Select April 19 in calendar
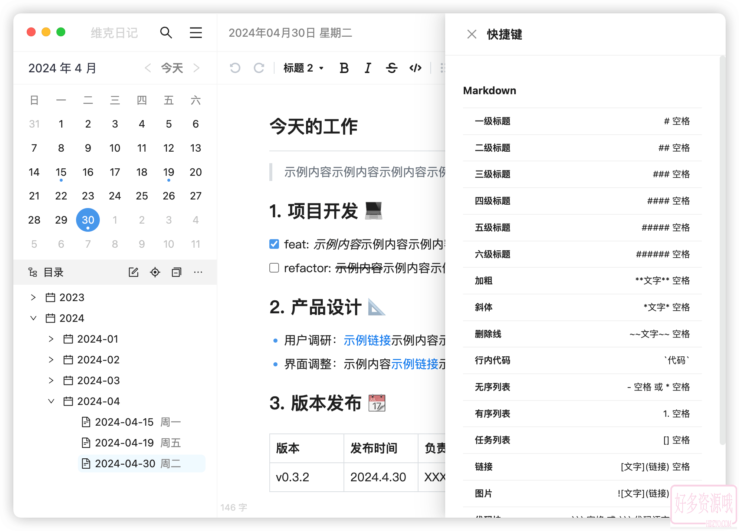The image size is (739, 531). tap(169, 172)
